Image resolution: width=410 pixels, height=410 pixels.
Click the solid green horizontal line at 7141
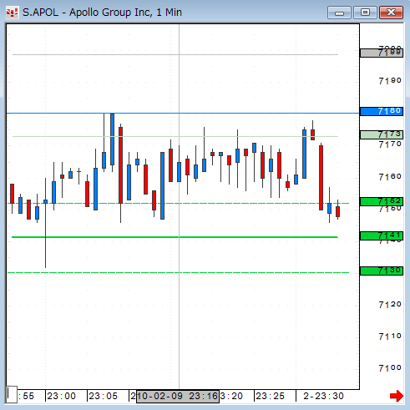pyautogui.click(x=175, y=237)
